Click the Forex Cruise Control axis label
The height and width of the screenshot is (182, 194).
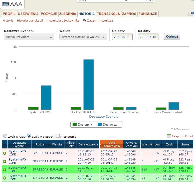pos(167,112)
